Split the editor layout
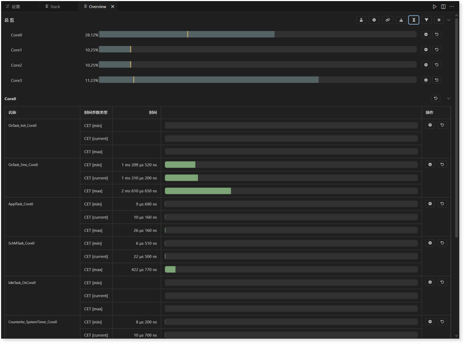Screen dimensions: 465x344 443,7
